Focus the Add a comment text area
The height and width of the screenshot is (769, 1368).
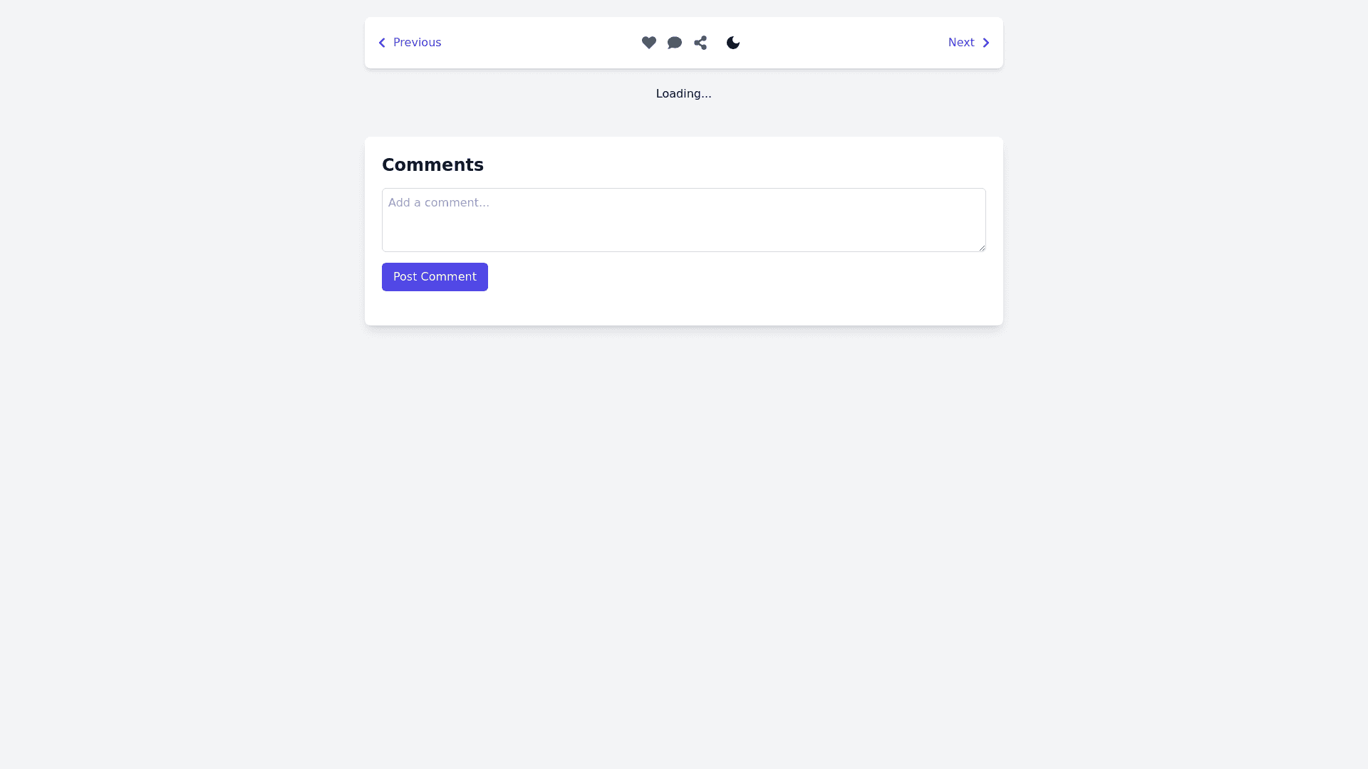click(683, 220)
